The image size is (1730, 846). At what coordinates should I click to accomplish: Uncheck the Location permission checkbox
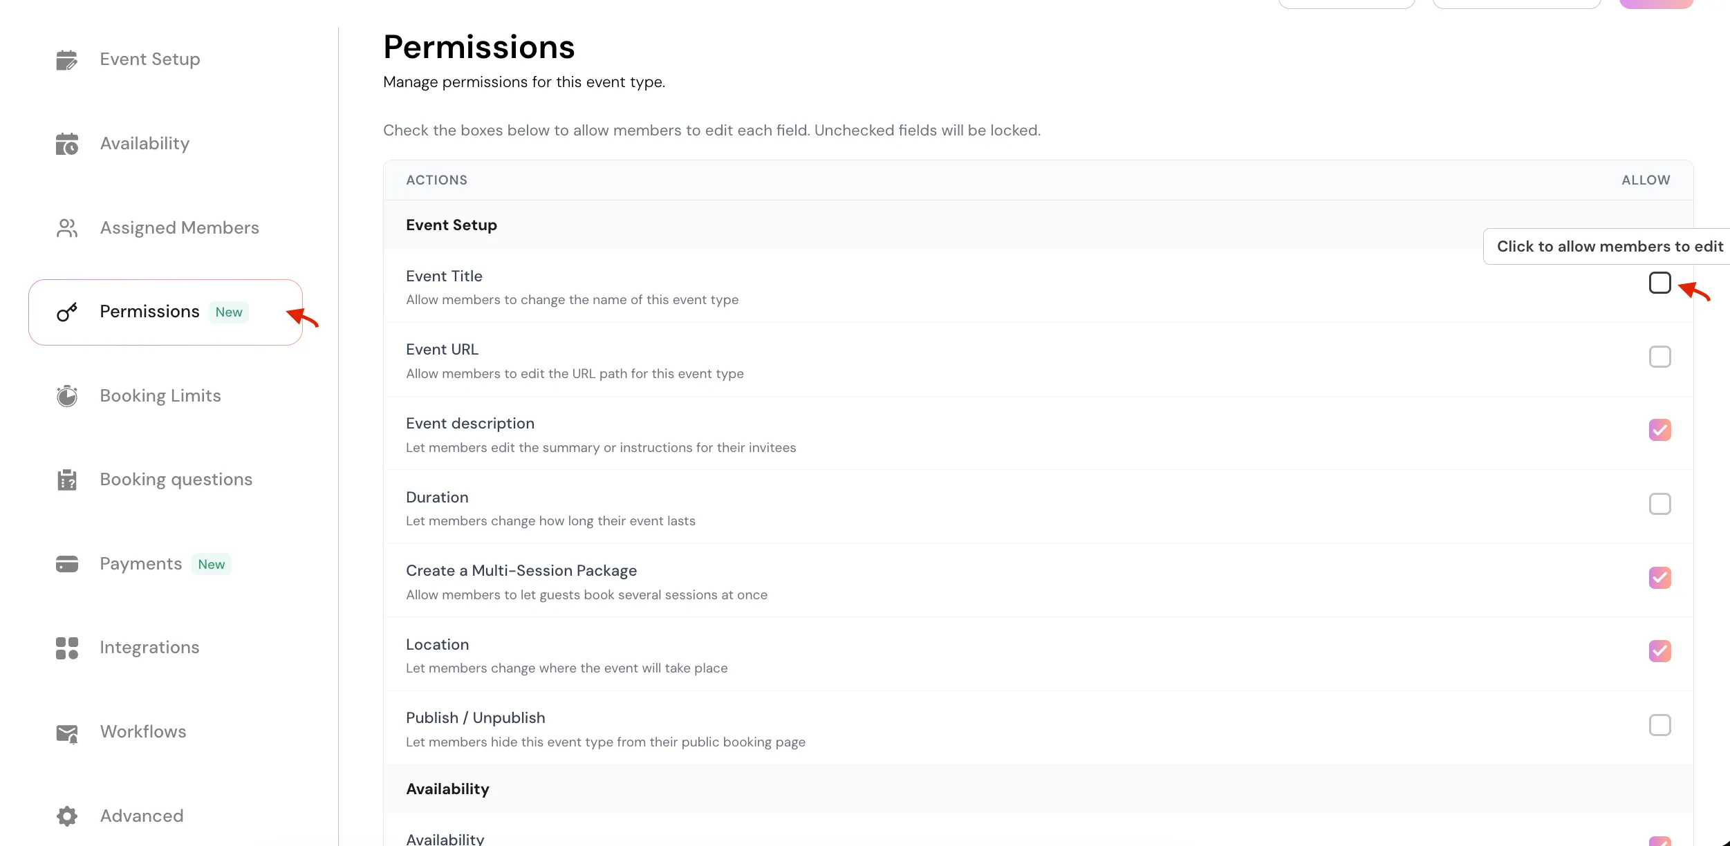1659,651
